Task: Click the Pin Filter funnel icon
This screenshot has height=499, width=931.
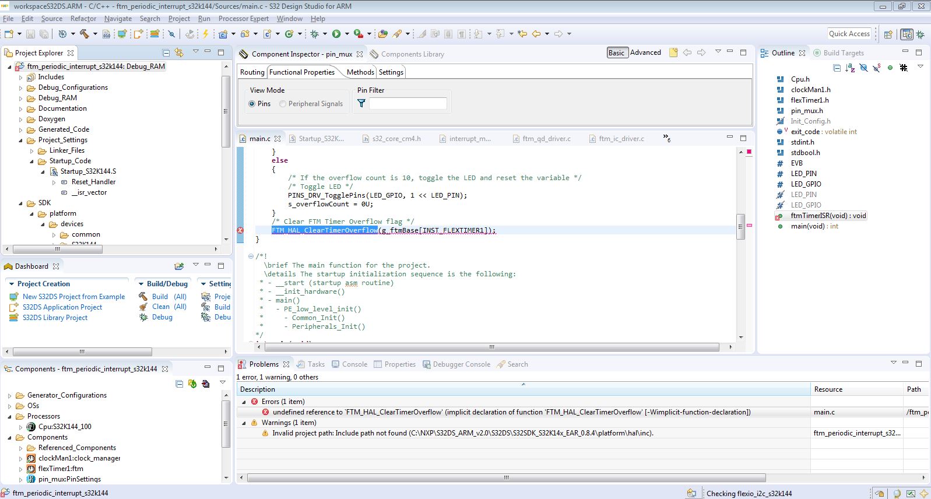Action: pyautogui.click(x=361, y=103)
